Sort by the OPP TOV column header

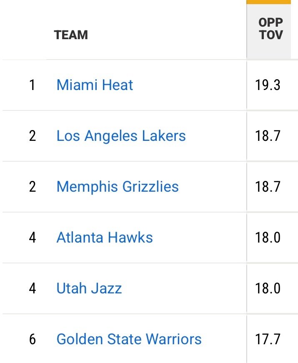click(x=270, y=29)
